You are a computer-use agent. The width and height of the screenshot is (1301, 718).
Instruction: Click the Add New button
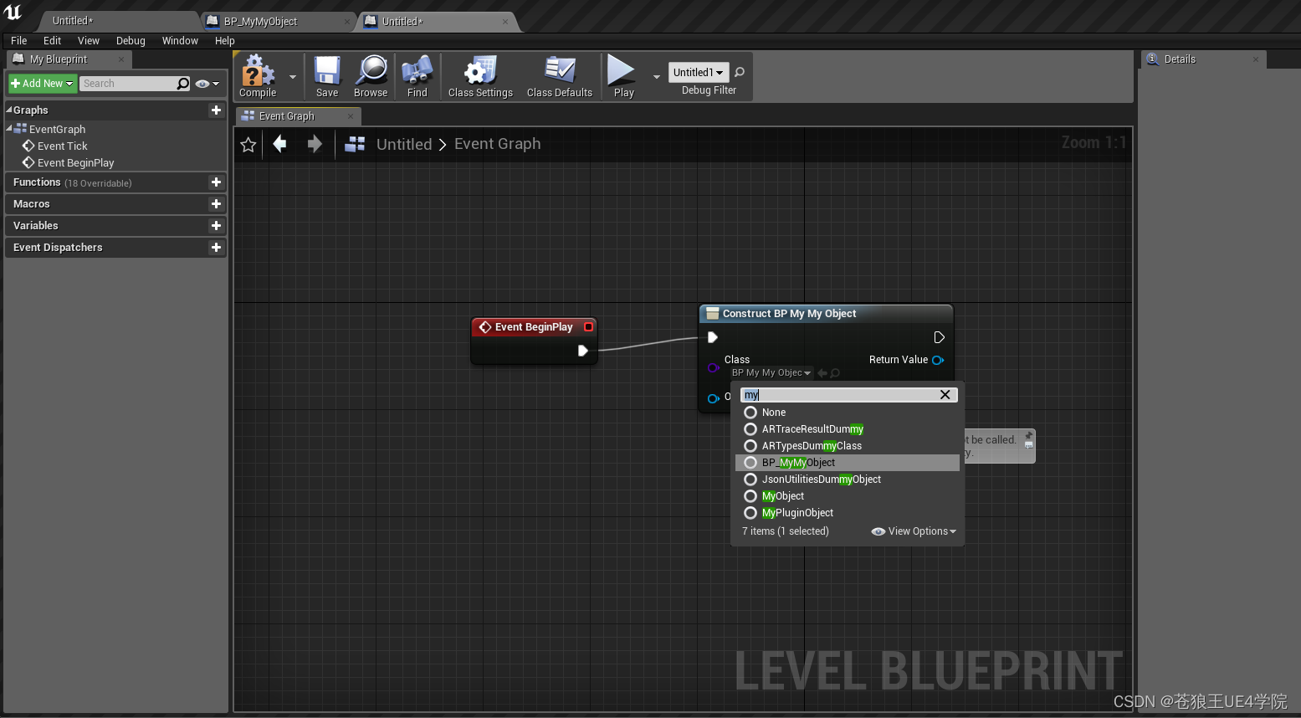coord(43,84)
